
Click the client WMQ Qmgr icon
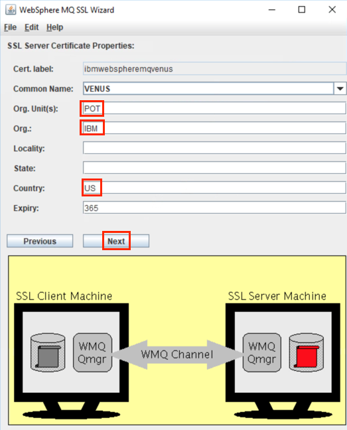coord(92,352)
